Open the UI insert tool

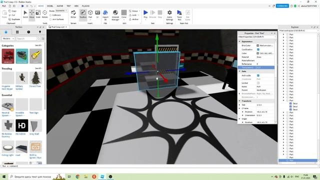point(97,14)
